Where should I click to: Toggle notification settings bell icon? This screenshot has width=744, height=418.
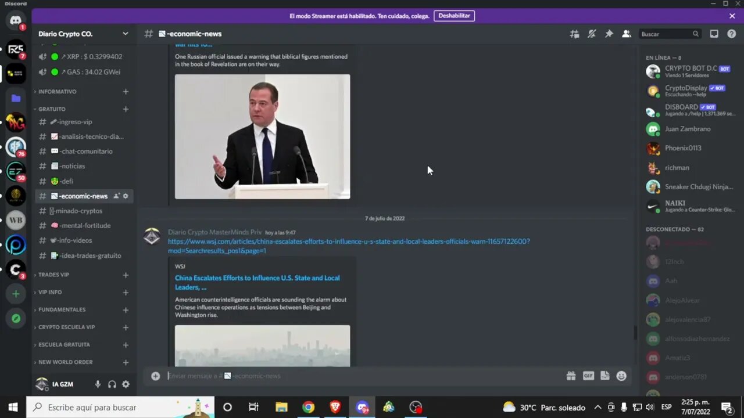click(592, 34)
